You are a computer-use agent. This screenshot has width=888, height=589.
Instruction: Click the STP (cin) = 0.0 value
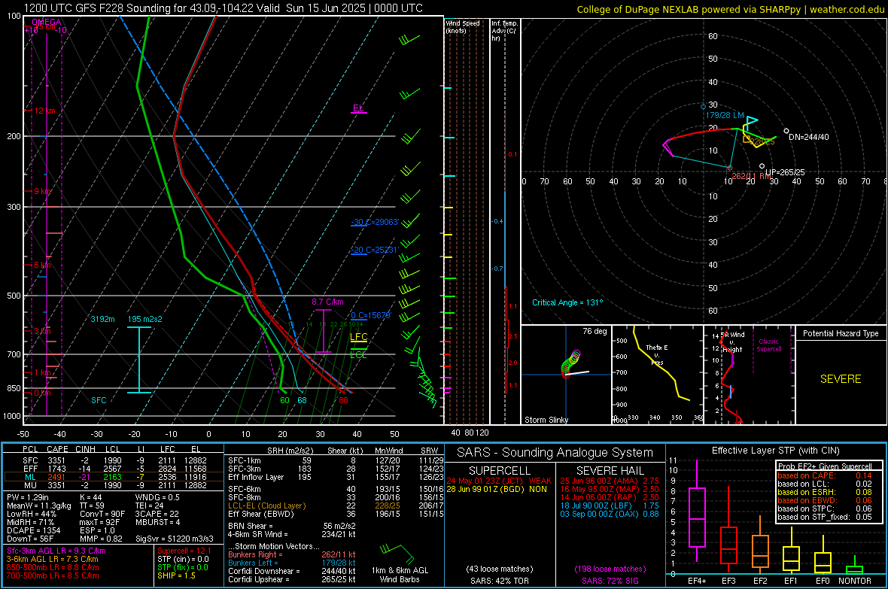coord(183,559)
